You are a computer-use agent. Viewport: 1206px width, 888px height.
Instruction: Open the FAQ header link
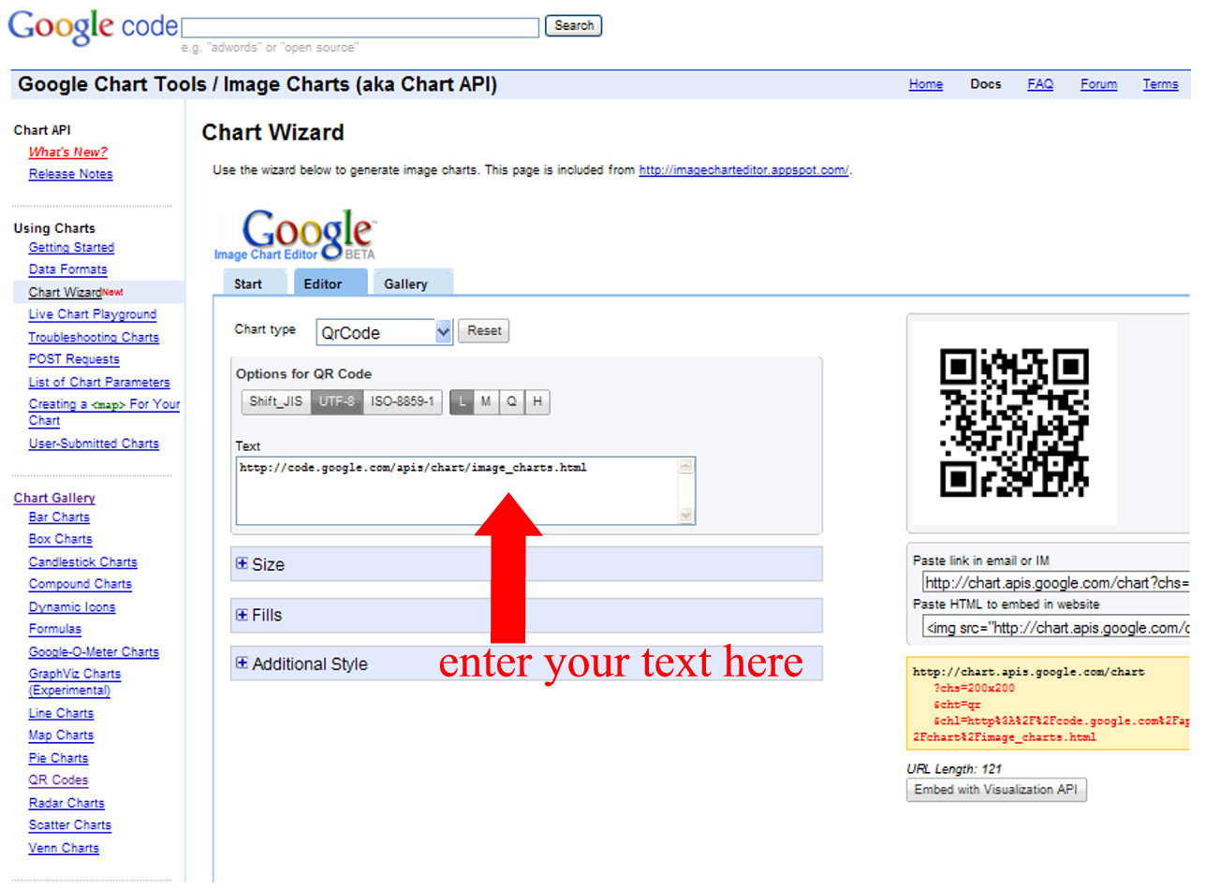pyautogui.click(x=1040, y=84)
